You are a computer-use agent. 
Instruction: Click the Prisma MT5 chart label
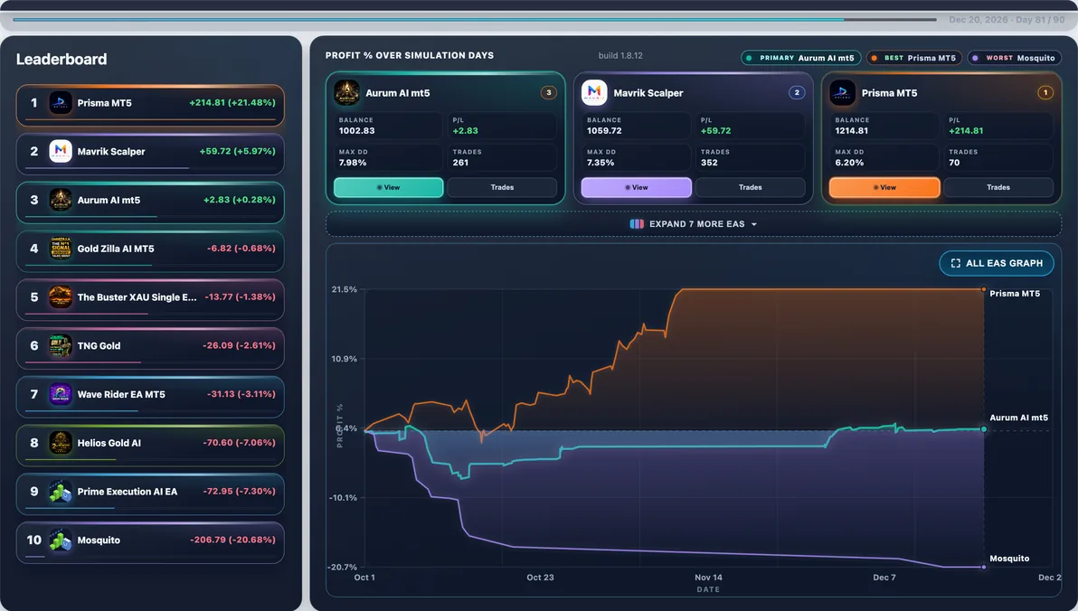(x=1015, y=294)
